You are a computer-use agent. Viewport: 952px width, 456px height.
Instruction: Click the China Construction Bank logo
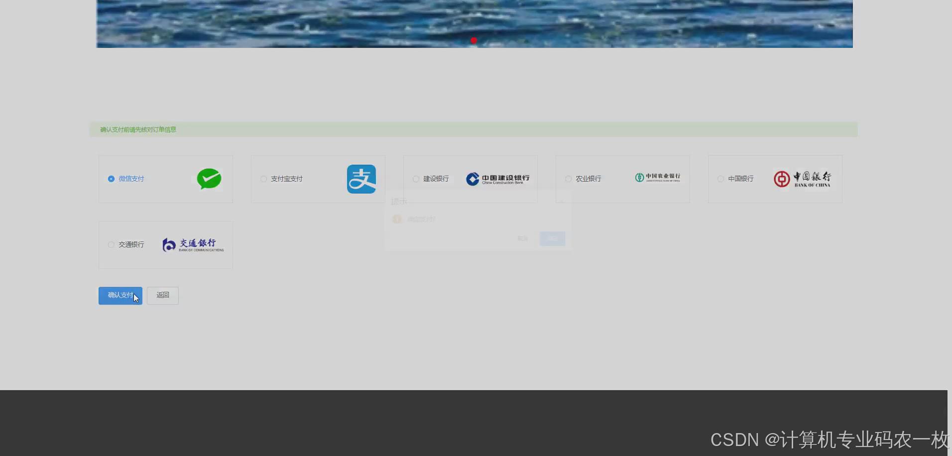(x=497, y=179)
